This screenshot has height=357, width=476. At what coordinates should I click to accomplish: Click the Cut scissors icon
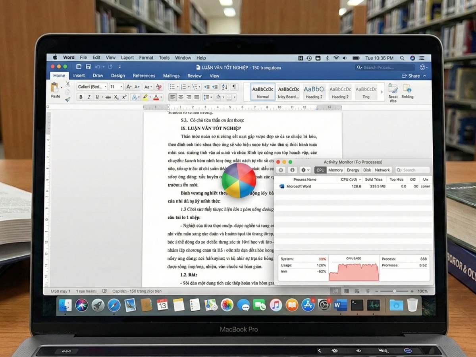68,84
